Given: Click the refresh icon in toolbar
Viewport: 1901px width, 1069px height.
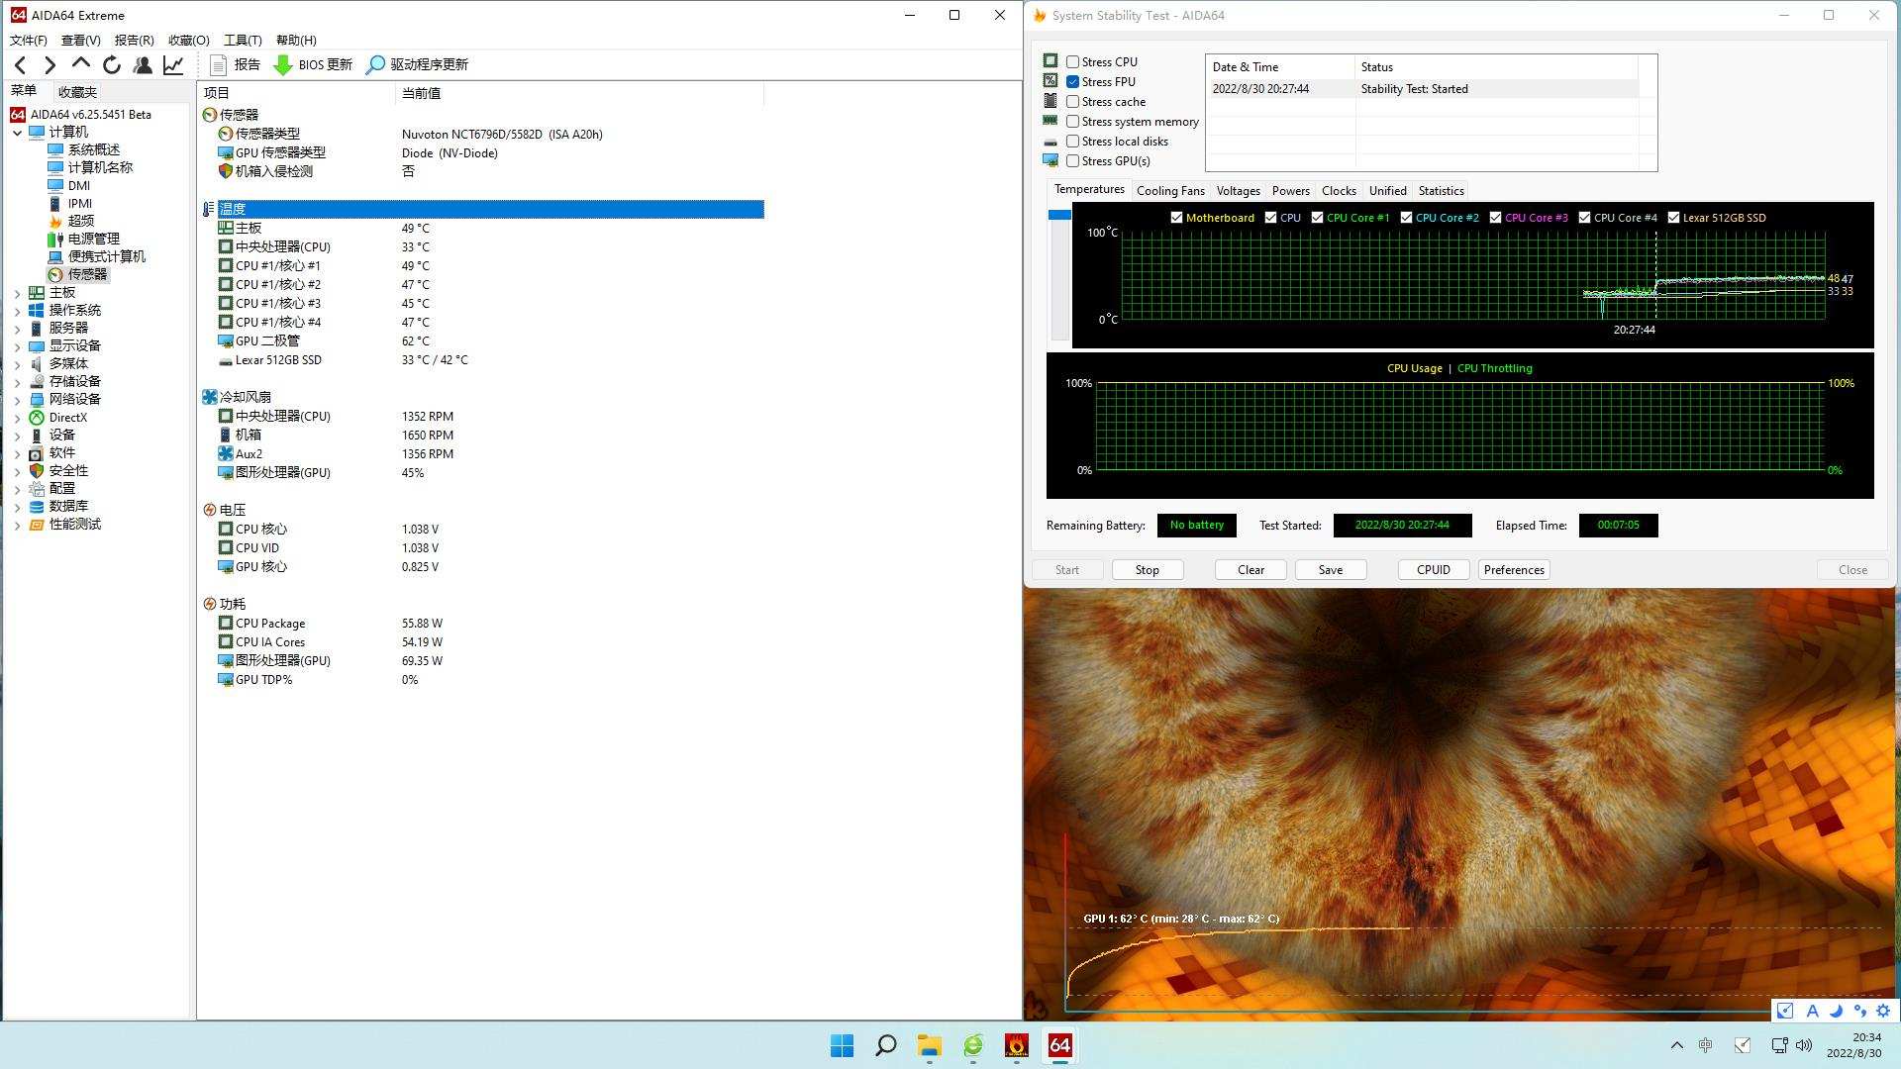Looking at the screenshot, I should tap(112, 65).
